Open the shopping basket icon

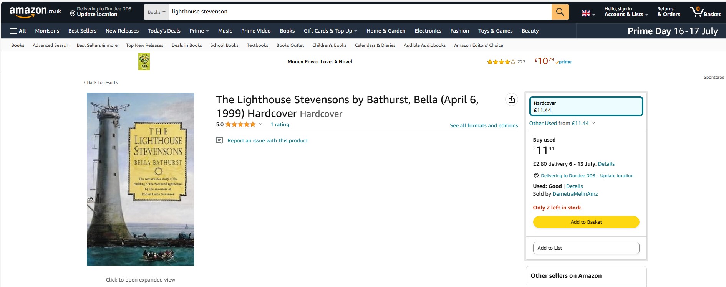pyautogui.click(x=705, y=12)
